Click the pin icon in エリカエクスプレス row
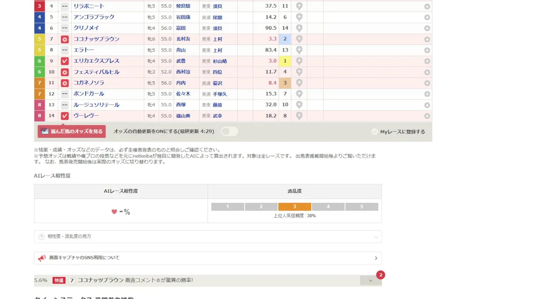This screenshot has width=533, height=299. click(299, 61)
